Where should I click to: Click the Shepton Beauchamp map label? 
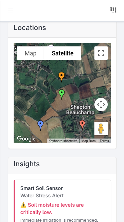[80, 110]
